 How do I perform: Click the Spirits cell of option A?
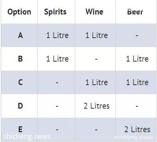pos(58,35)
